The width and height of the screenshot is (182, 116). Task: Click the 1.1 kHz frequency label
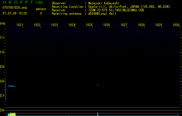coord(2,38)
